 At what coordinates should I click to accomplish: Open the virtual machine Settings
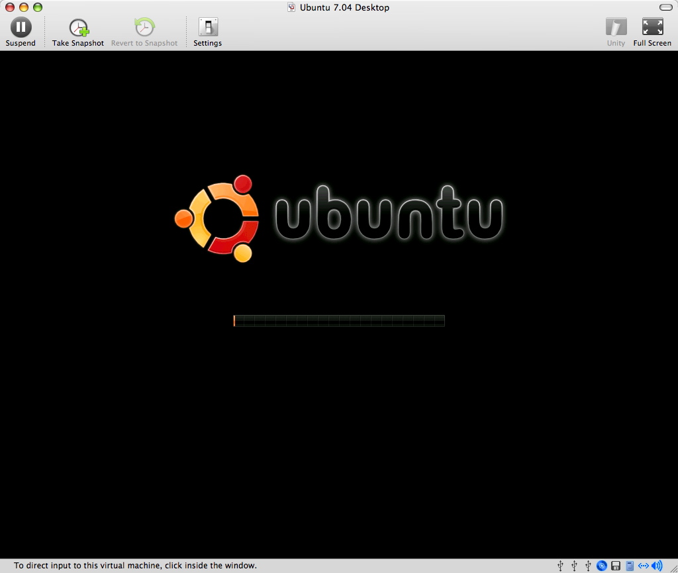tap(208, 27)
